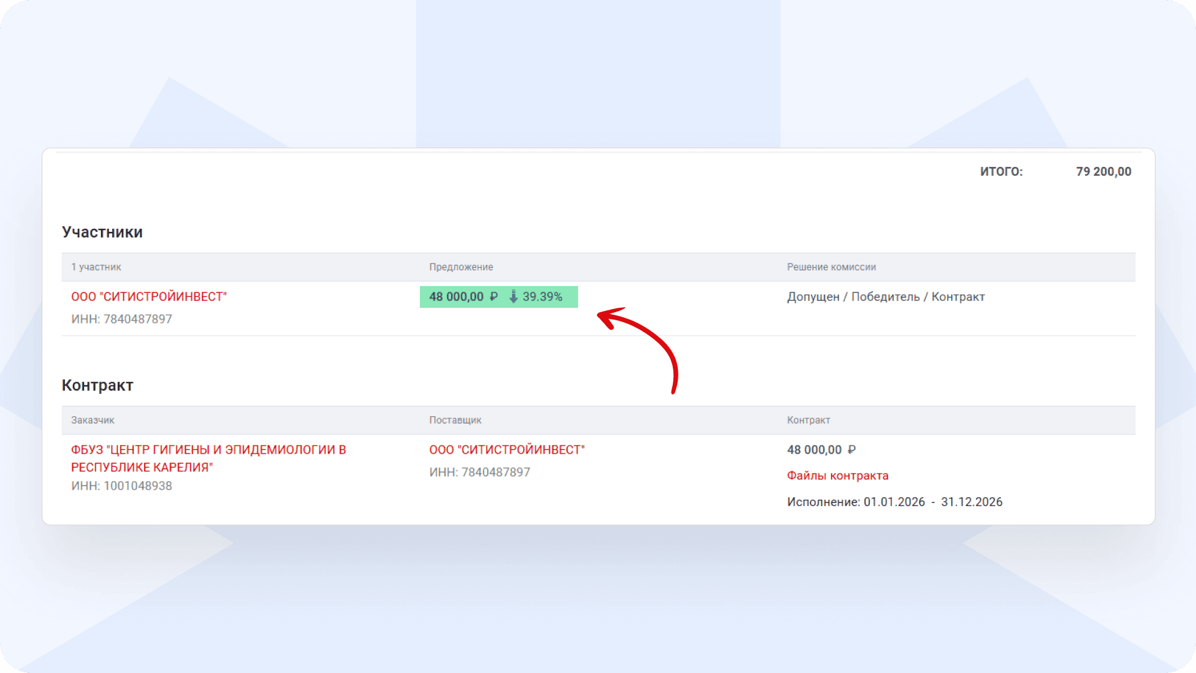
Task: Click the Заказчик column header
Action: click(93, 420)
